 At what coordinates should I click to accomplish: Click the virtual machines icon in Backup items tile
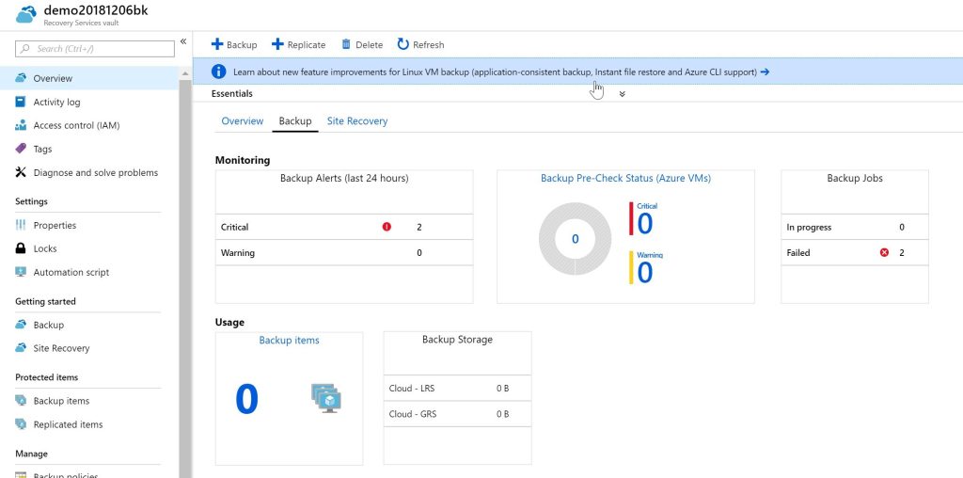(x=326, y=398)
